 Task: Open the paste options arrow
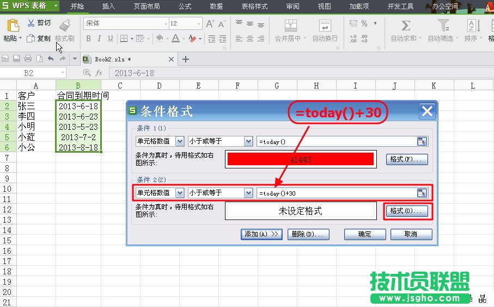point(21,39)
